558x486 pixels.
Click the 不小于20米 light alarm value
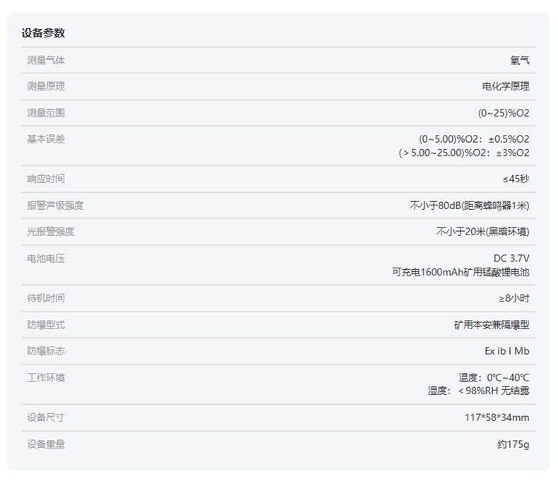click(x=482, y=232)
